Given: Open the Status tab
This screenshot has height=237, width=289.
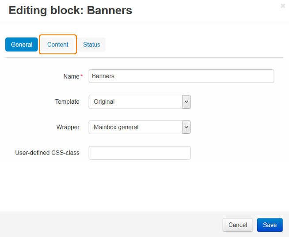Looking at the screenshot, I should 91,45.
